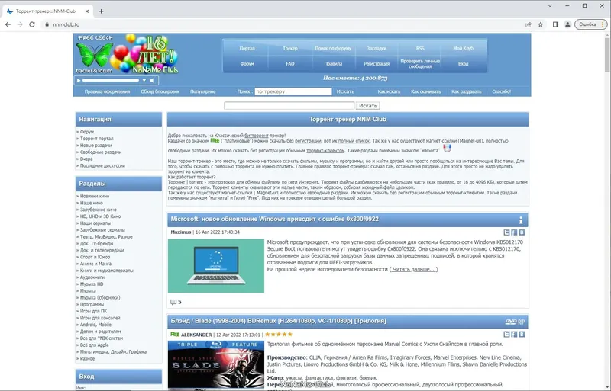Open the Трекер menu item
The image size is (611, 391).
(290, 48)
